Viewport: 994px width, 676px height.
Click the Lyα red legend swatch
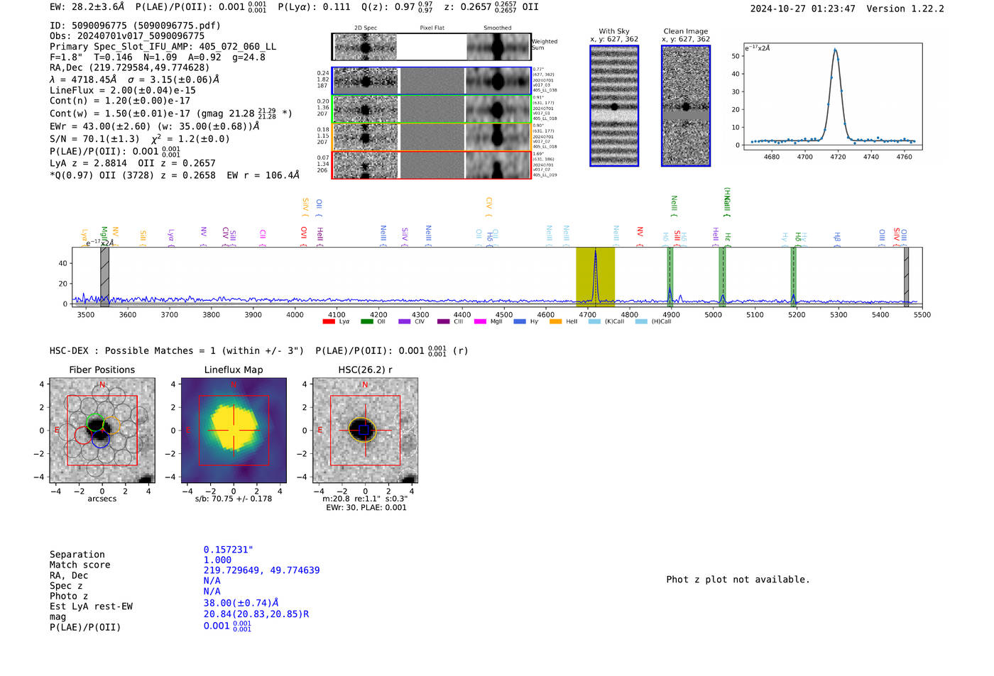[x=329, y=321]
